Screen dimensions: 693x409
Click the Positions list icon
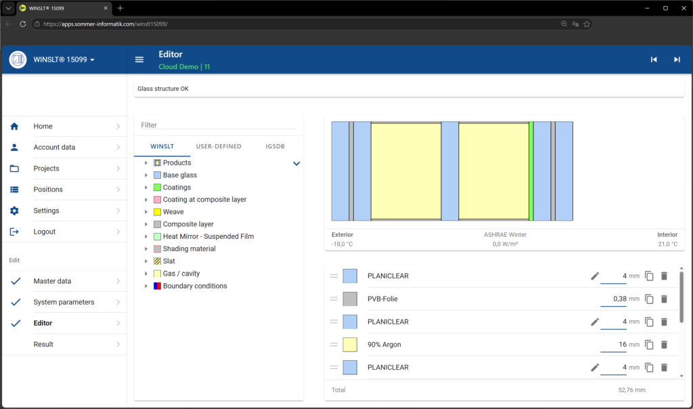tap(14, 189)
